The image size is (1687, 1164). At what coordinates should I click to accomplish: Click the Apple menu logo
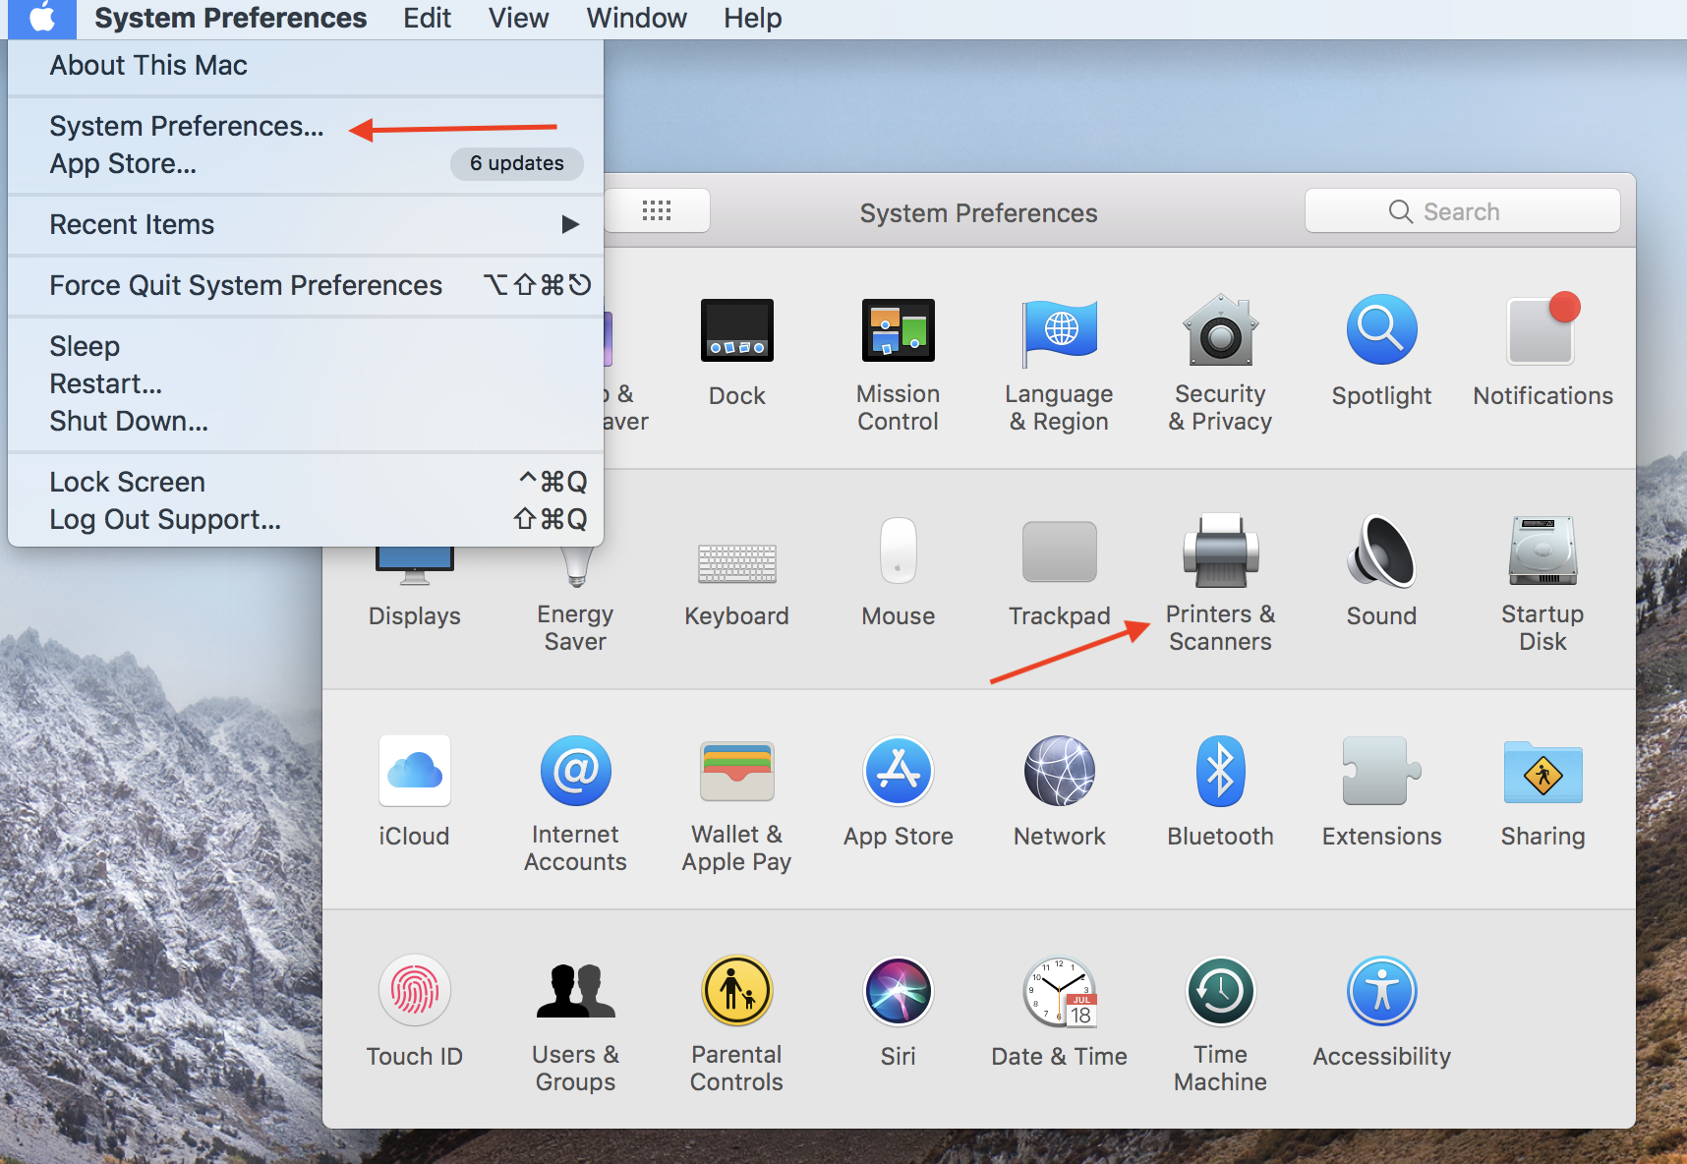pyautogui.click(x=42, y=18)
